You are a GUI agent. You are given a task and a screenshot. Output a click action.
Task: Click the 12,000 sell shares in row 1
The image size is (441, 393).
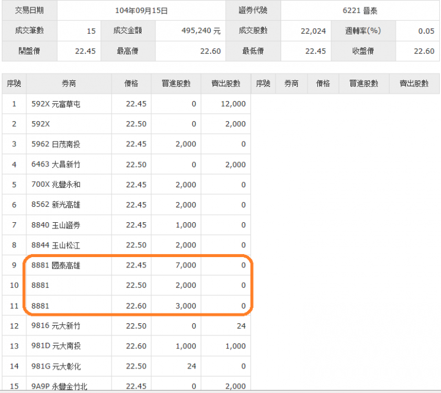coord(233,104)
